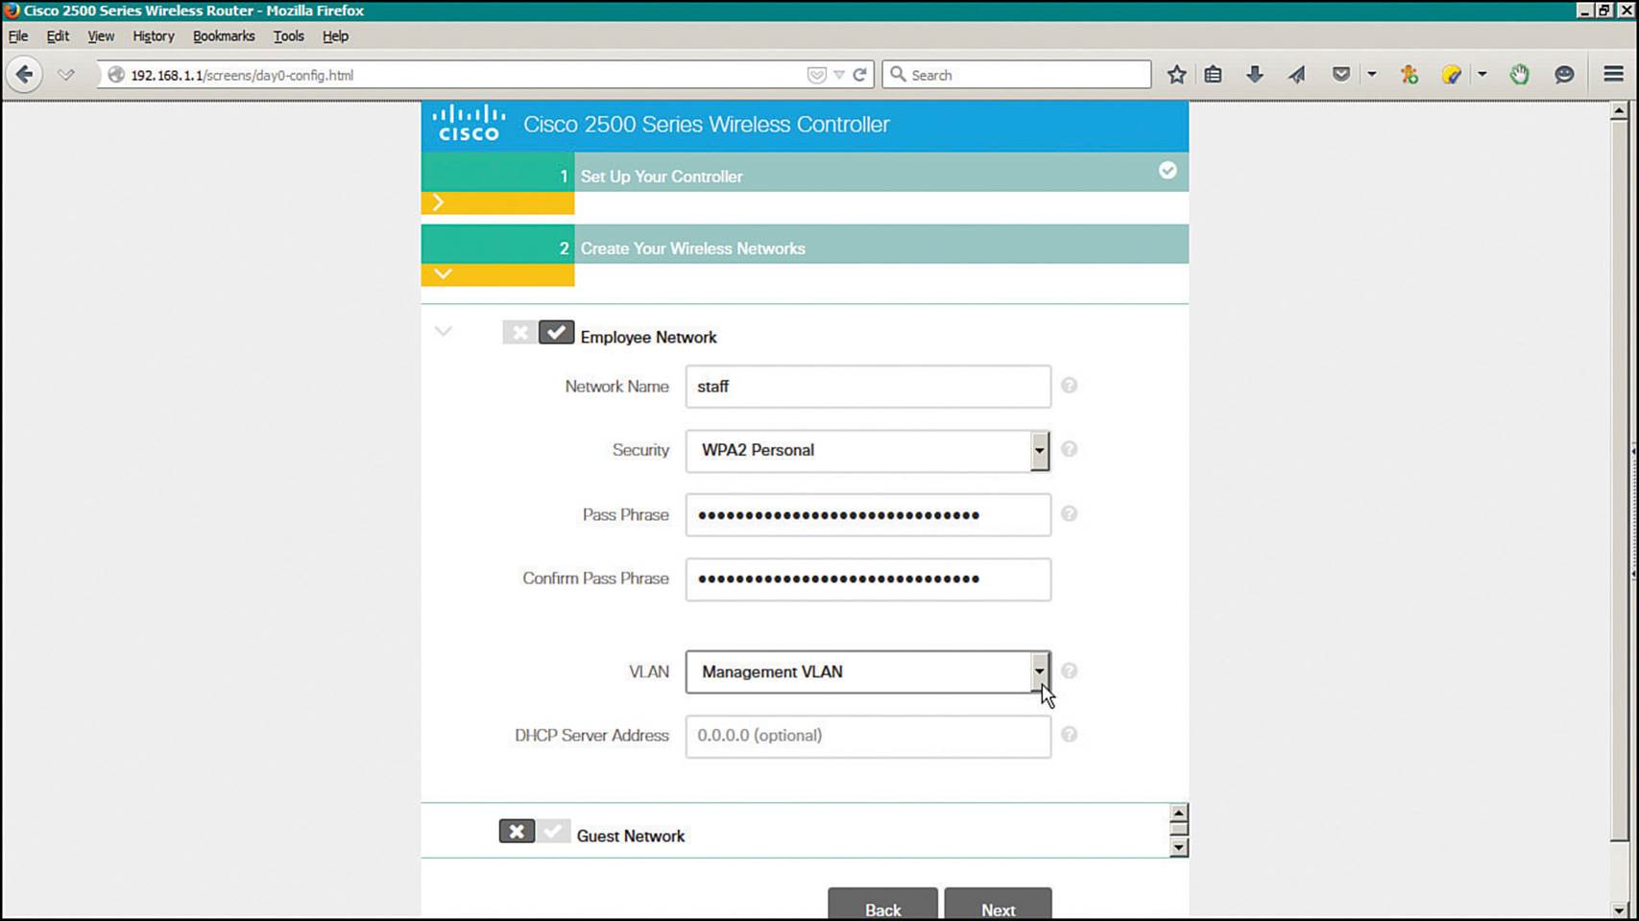The image size is (1639, 921).
Task: Open the Security dropdown showing WPA2 Personal
Action: pos(868,451)
